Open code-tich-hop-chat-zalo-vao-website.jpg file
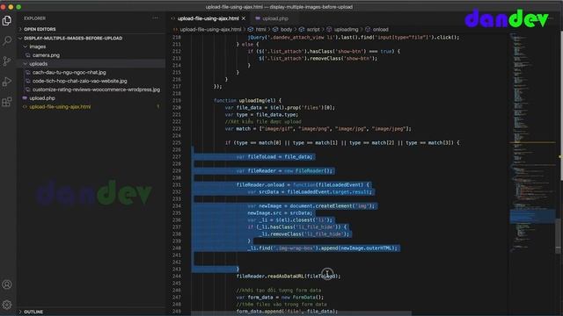The image size is (563, 316). pos(79,81)
